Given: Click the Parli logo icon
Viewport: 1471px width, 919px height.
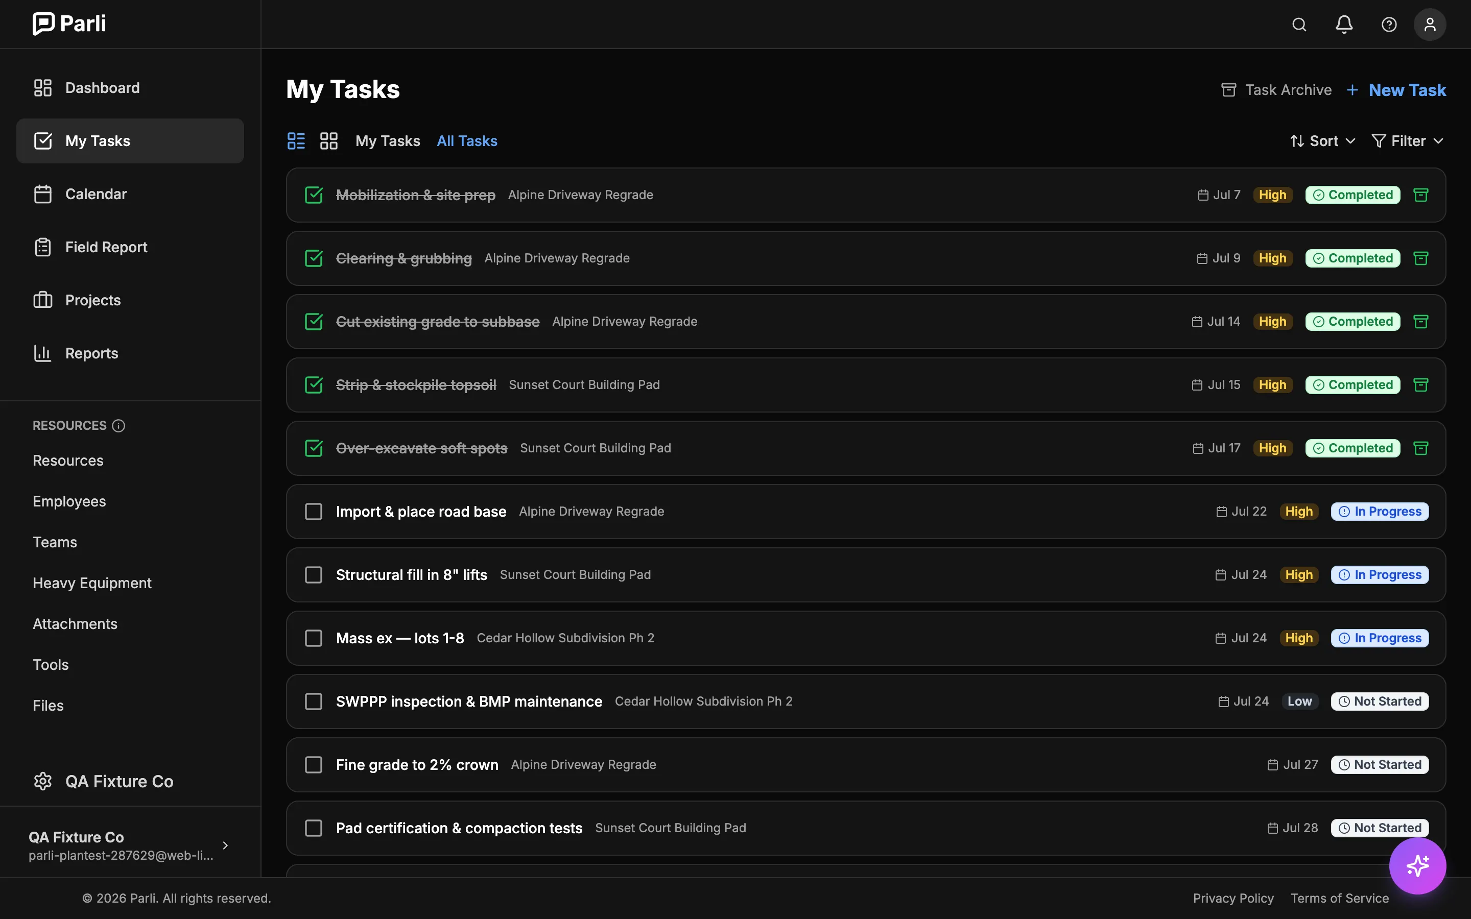Looking at the screenshot, I should (x=43, y=23).
